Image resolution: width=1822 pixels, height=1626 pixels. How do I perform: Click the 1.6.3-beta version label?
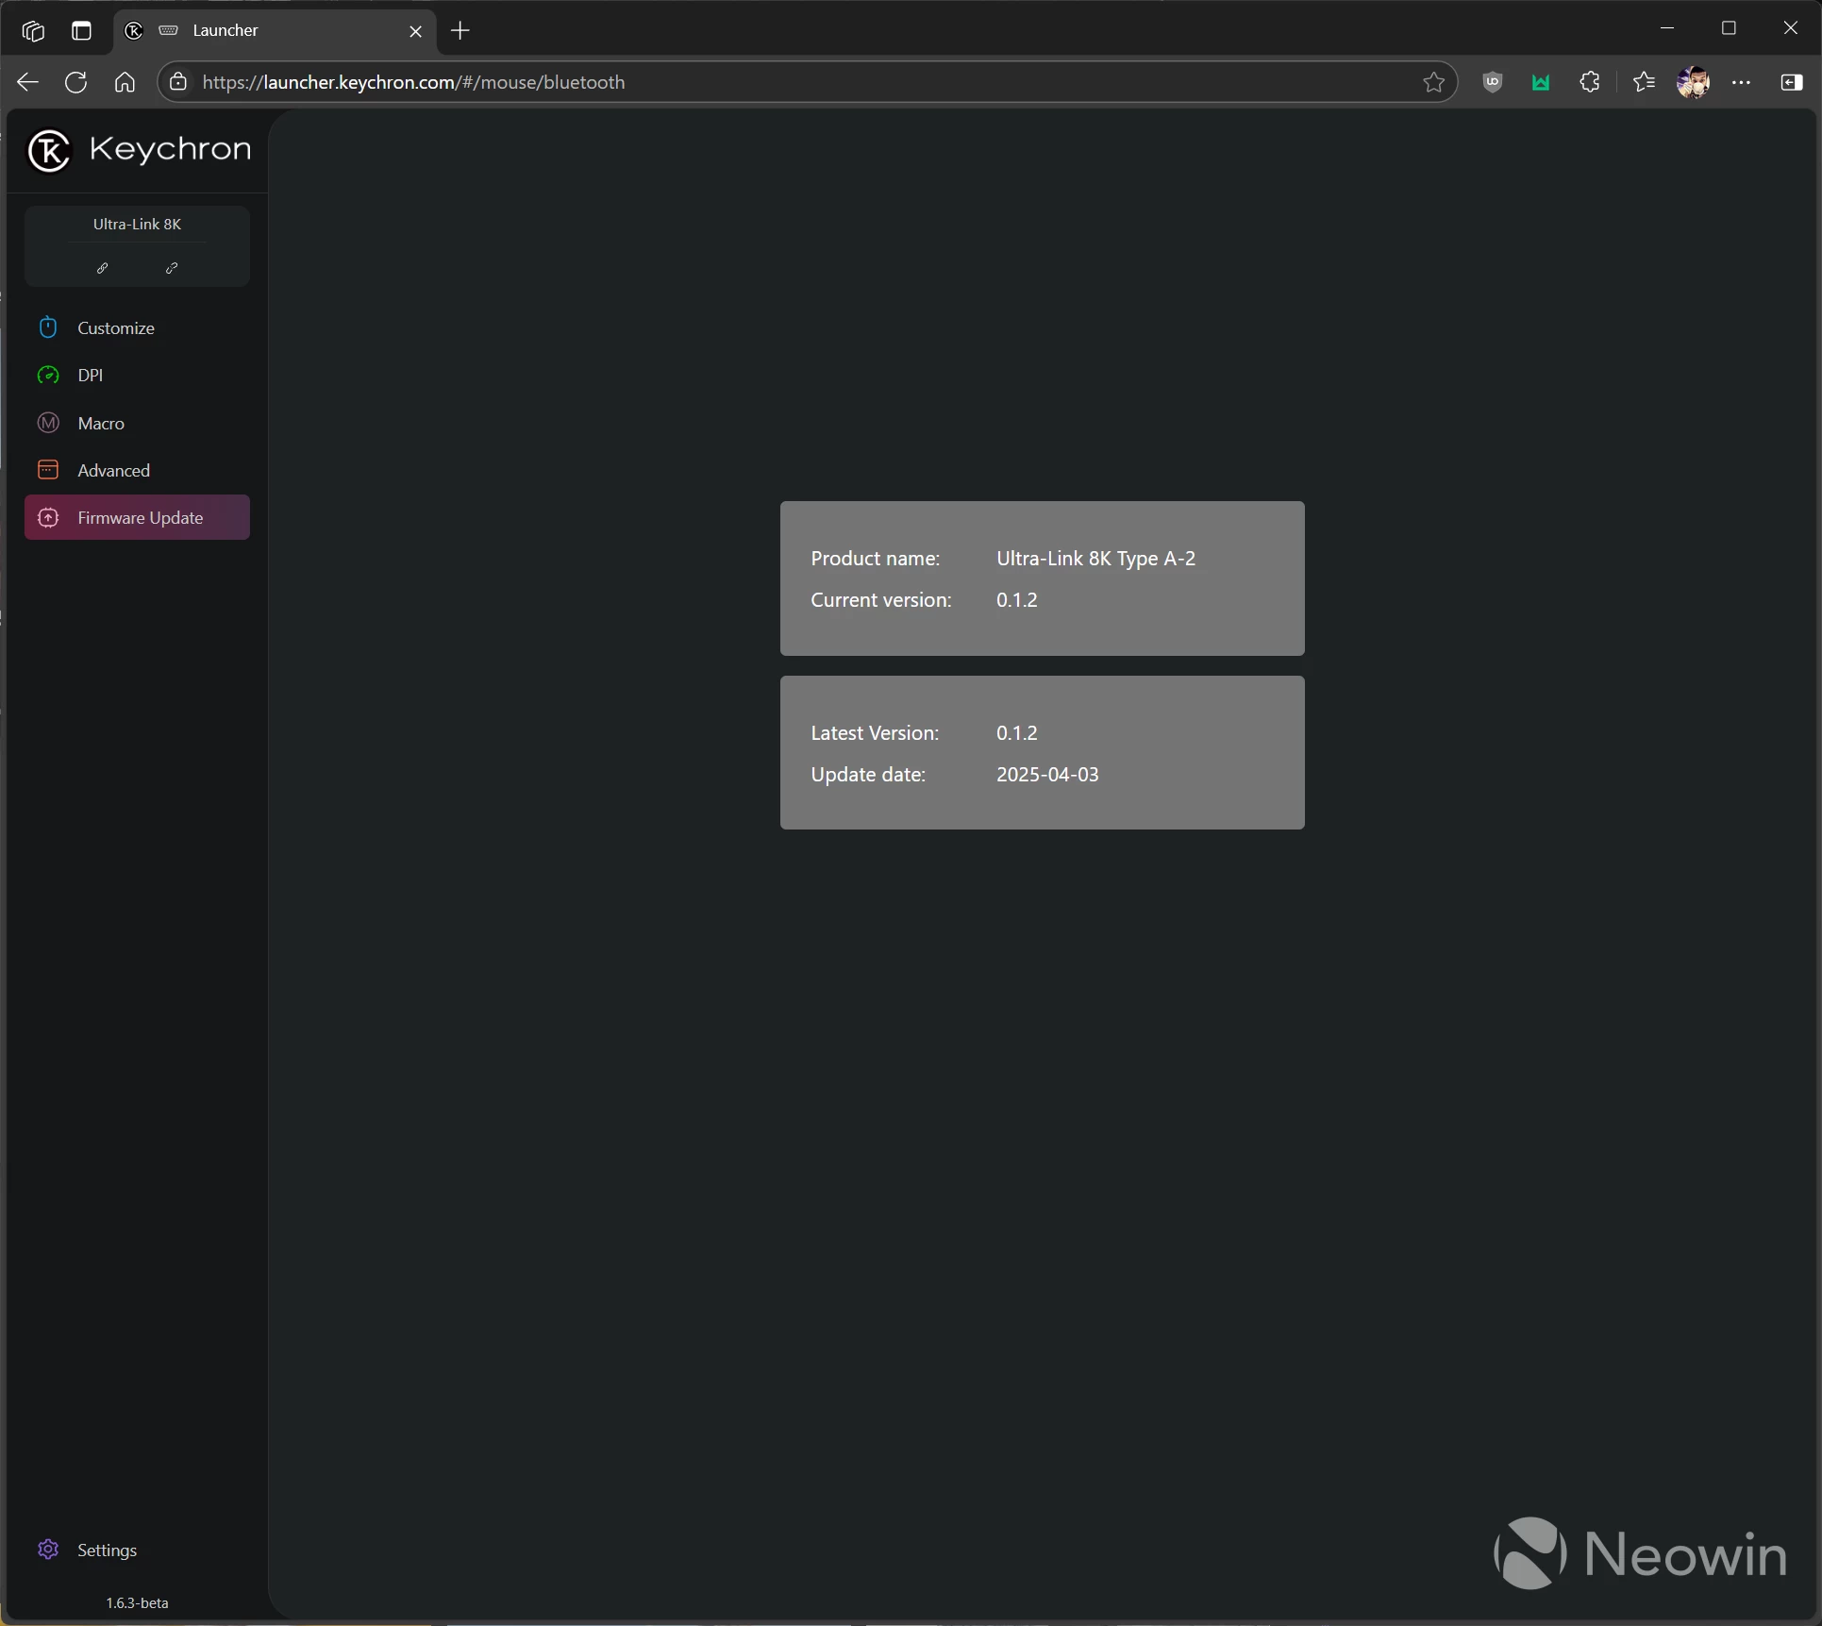point(137,1602)
